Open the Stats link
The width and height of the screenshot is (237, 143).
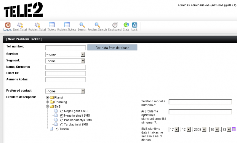126,29
